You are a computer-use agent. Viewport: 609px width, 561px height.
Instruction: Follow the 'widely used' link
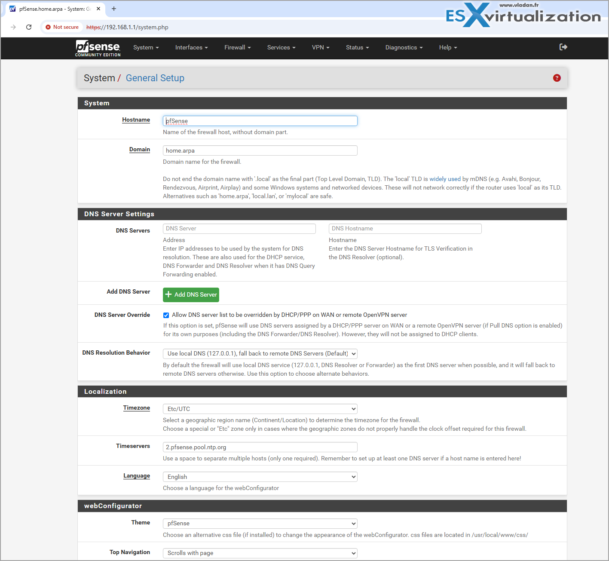click(x=445, y=179)
